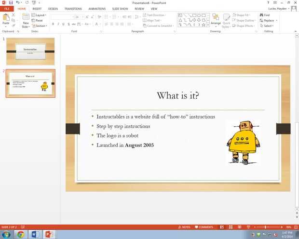Click the zoom slider handle
Viewport: 299px width, 239px height.
pos(265,227)
